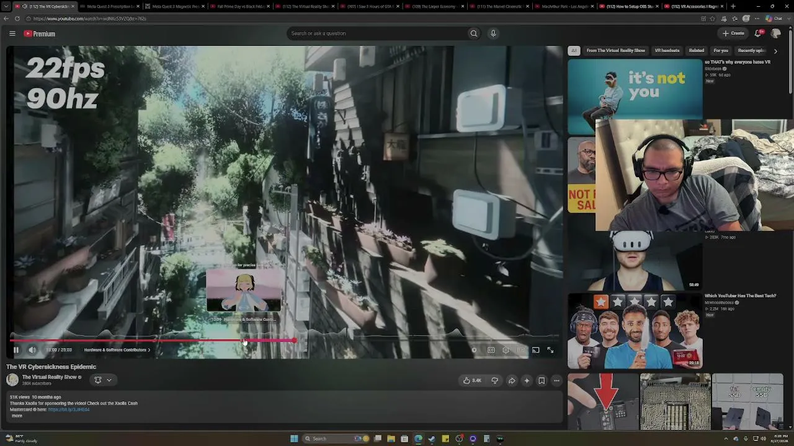
Task: Cast the video using the cast icon
Action: tap(535, 350)
